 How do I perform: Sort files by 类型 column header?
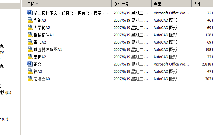click(172, 4)
